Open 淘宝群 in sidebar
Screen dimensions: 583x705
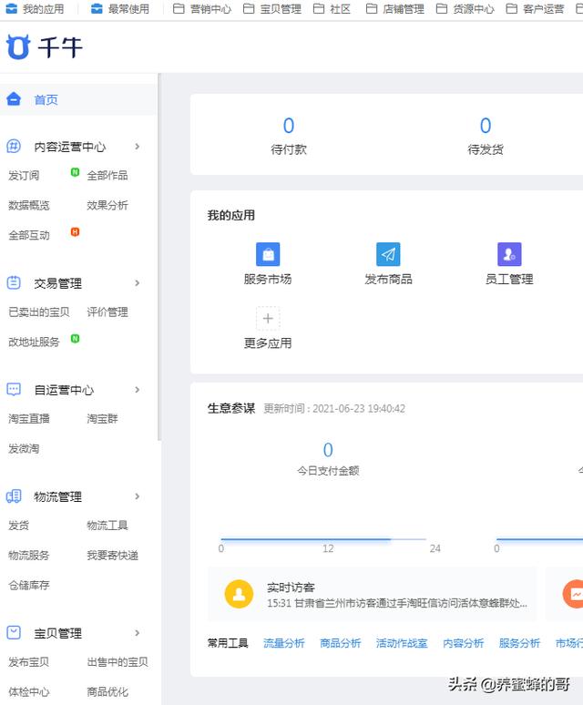point(102,419)
